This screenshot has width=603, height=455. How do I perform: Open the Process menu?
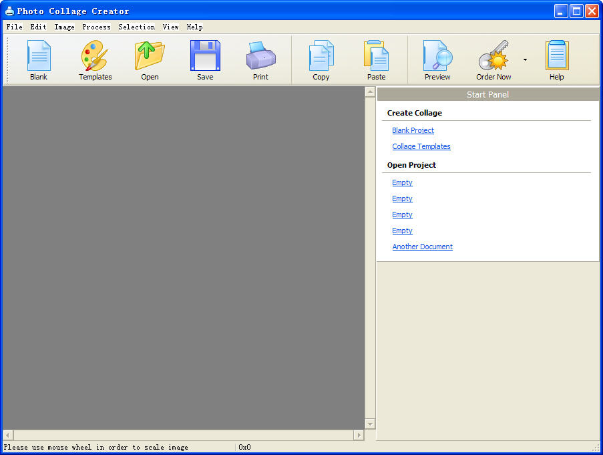tap(96, 27)
